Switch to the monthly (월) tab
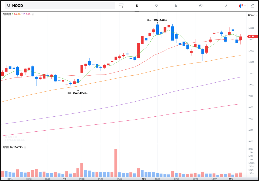This screenshot has height=181, width=259. tap(176, 6)
